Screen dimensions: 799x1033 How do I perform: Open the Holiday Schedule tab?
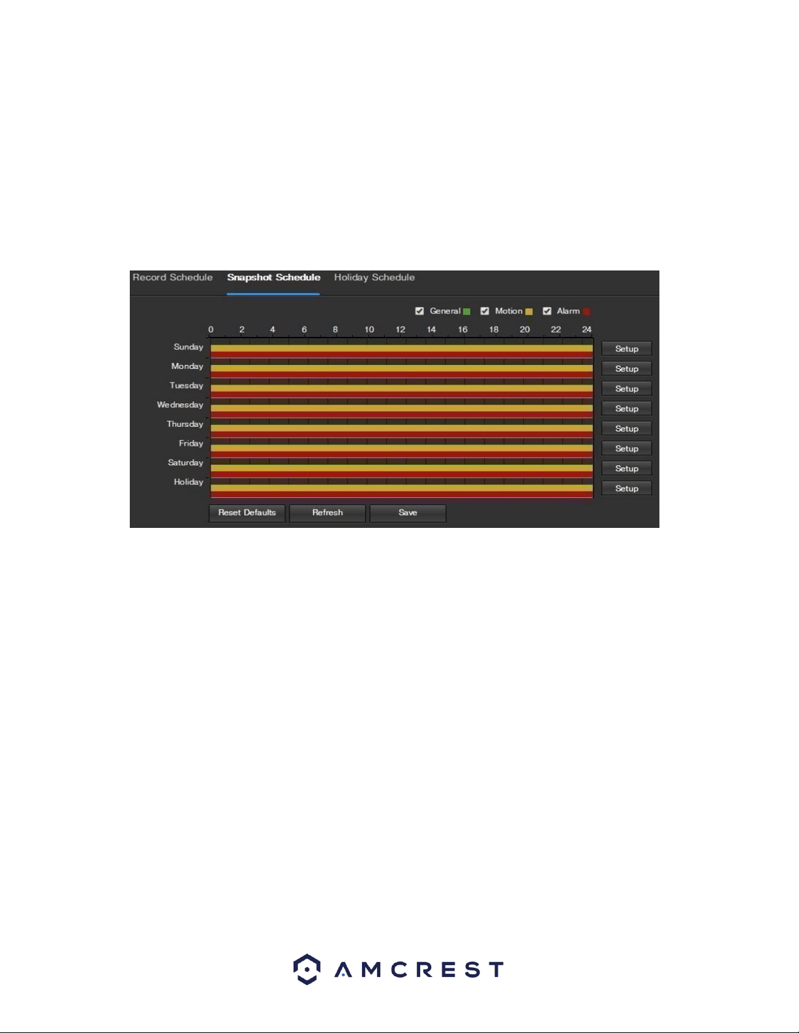coord(374,278)
